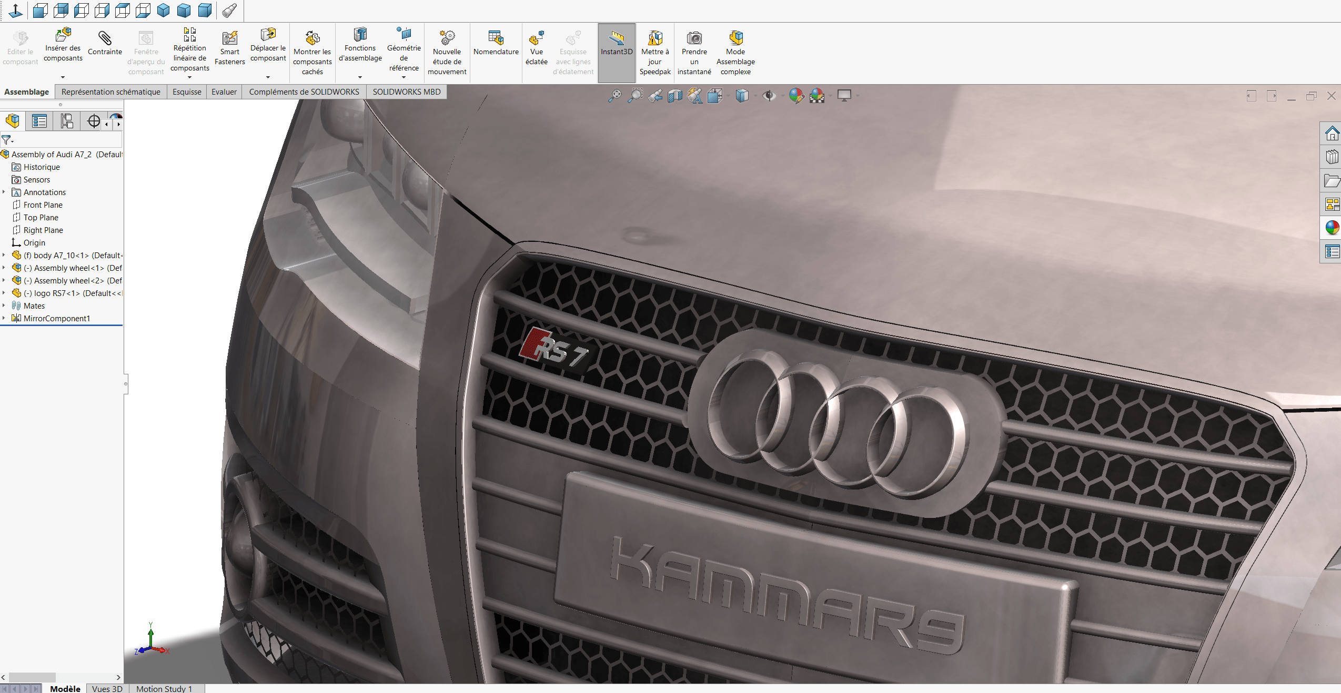Click Section View icon
This screenshot has width=1341, height=693.
[x=675, y=96]
